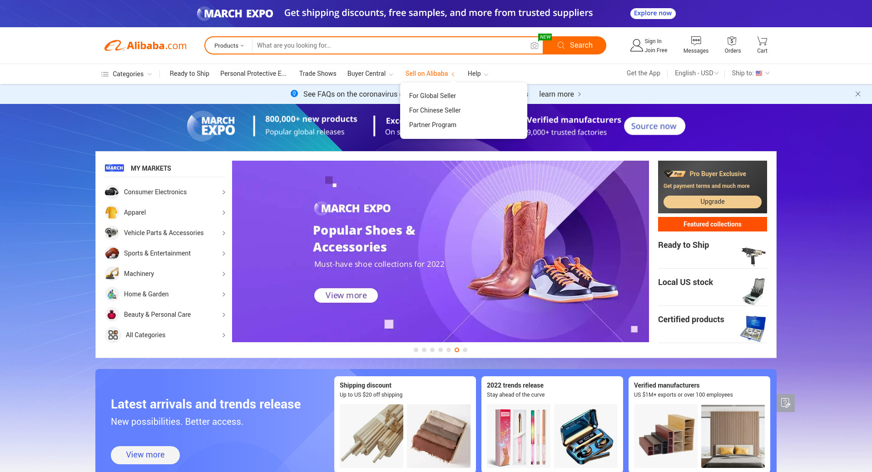Select the third carousel dot indicator
The width and height of the screenshot is (872, 472).
click(432, 350)
